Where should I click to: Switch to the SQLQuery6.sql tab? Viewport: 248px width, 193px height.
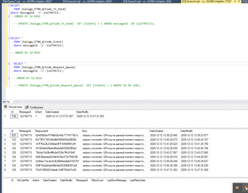click(87, 2)
